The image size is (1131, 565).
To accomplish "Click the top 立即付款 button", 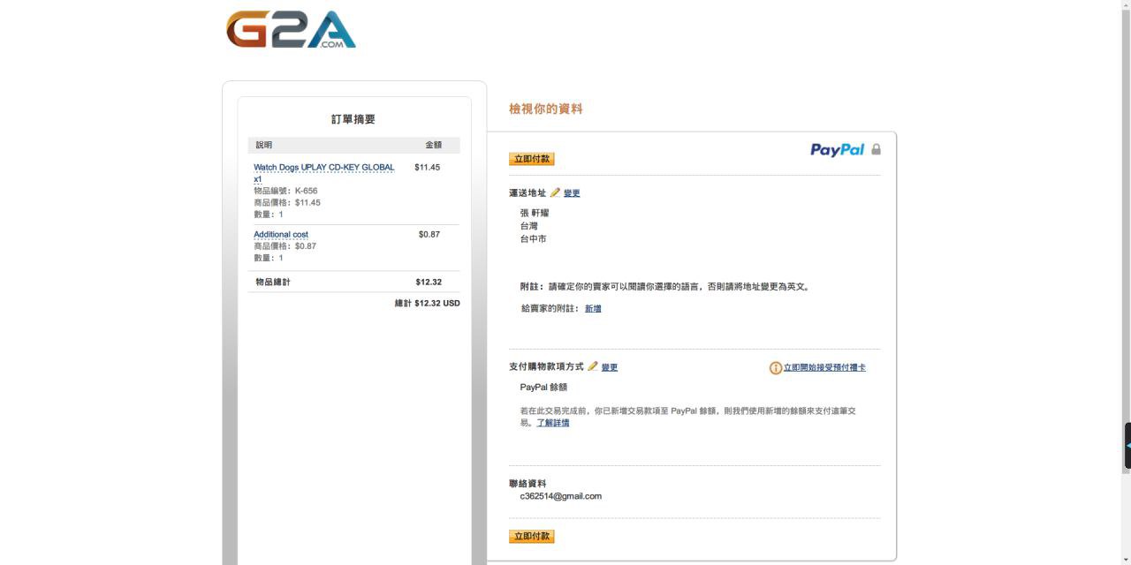I will (532, 159).
